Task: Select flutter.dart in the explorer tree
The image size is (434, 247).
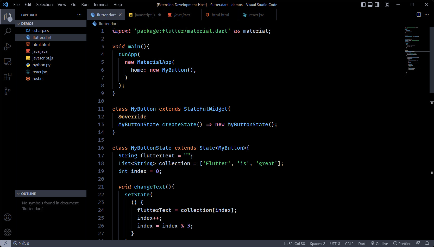Action: click(51, 37)
